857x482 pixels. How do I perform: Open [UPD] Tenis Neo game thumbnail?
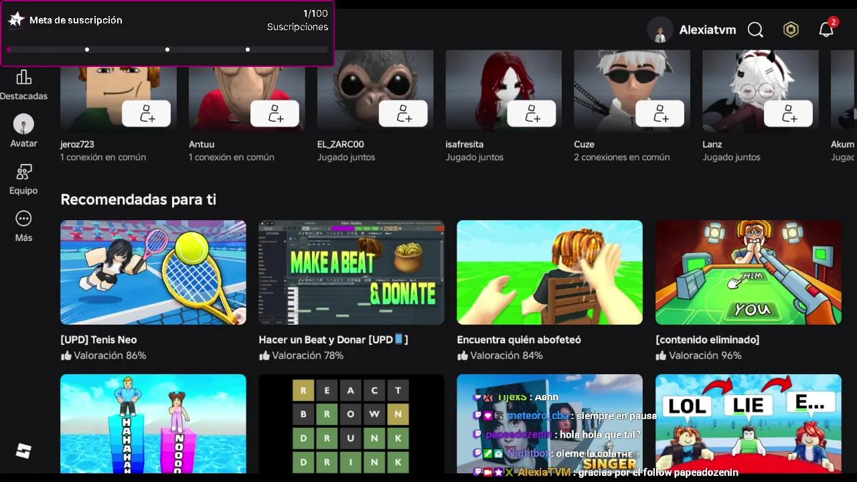153,272
